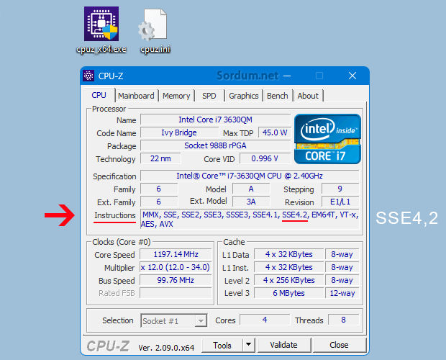446x360 pixels.
Task: Click the Cores value 4
Action: pos(265,320)
